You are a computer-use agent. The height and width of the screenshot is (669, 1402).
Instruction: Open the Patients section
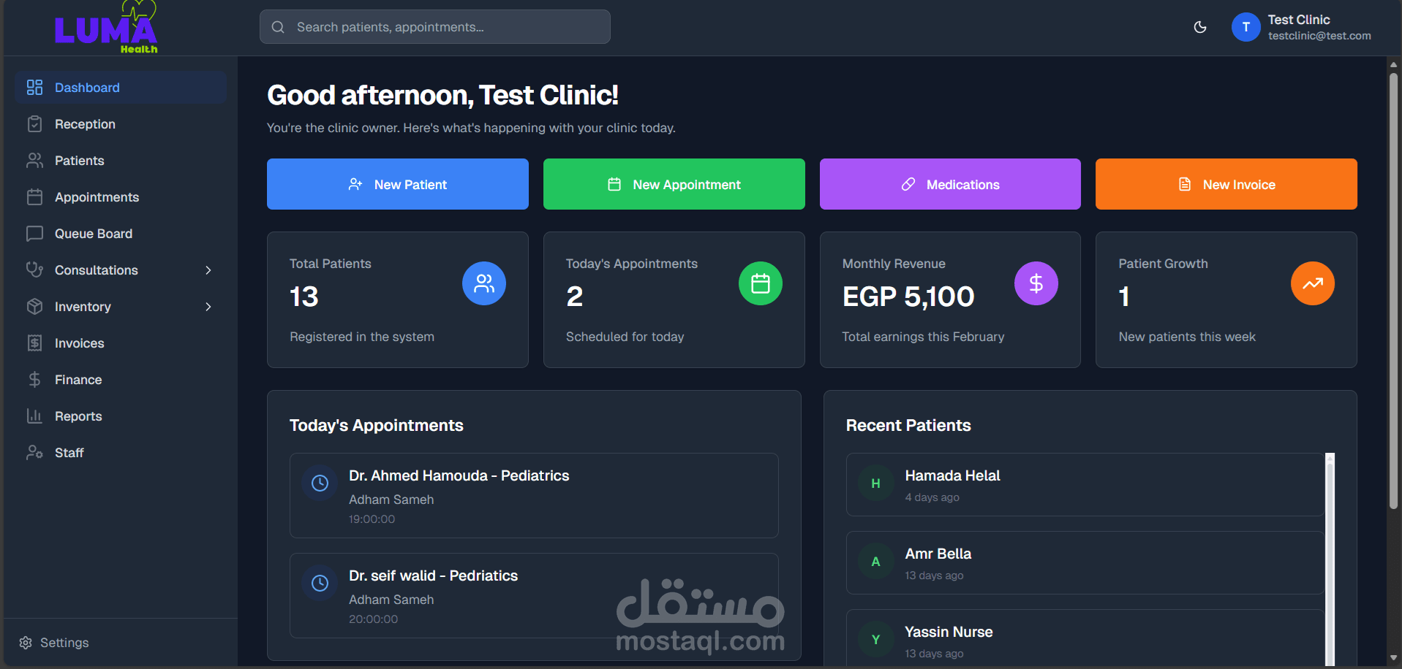pyautogui.click(x=121, y=161)
